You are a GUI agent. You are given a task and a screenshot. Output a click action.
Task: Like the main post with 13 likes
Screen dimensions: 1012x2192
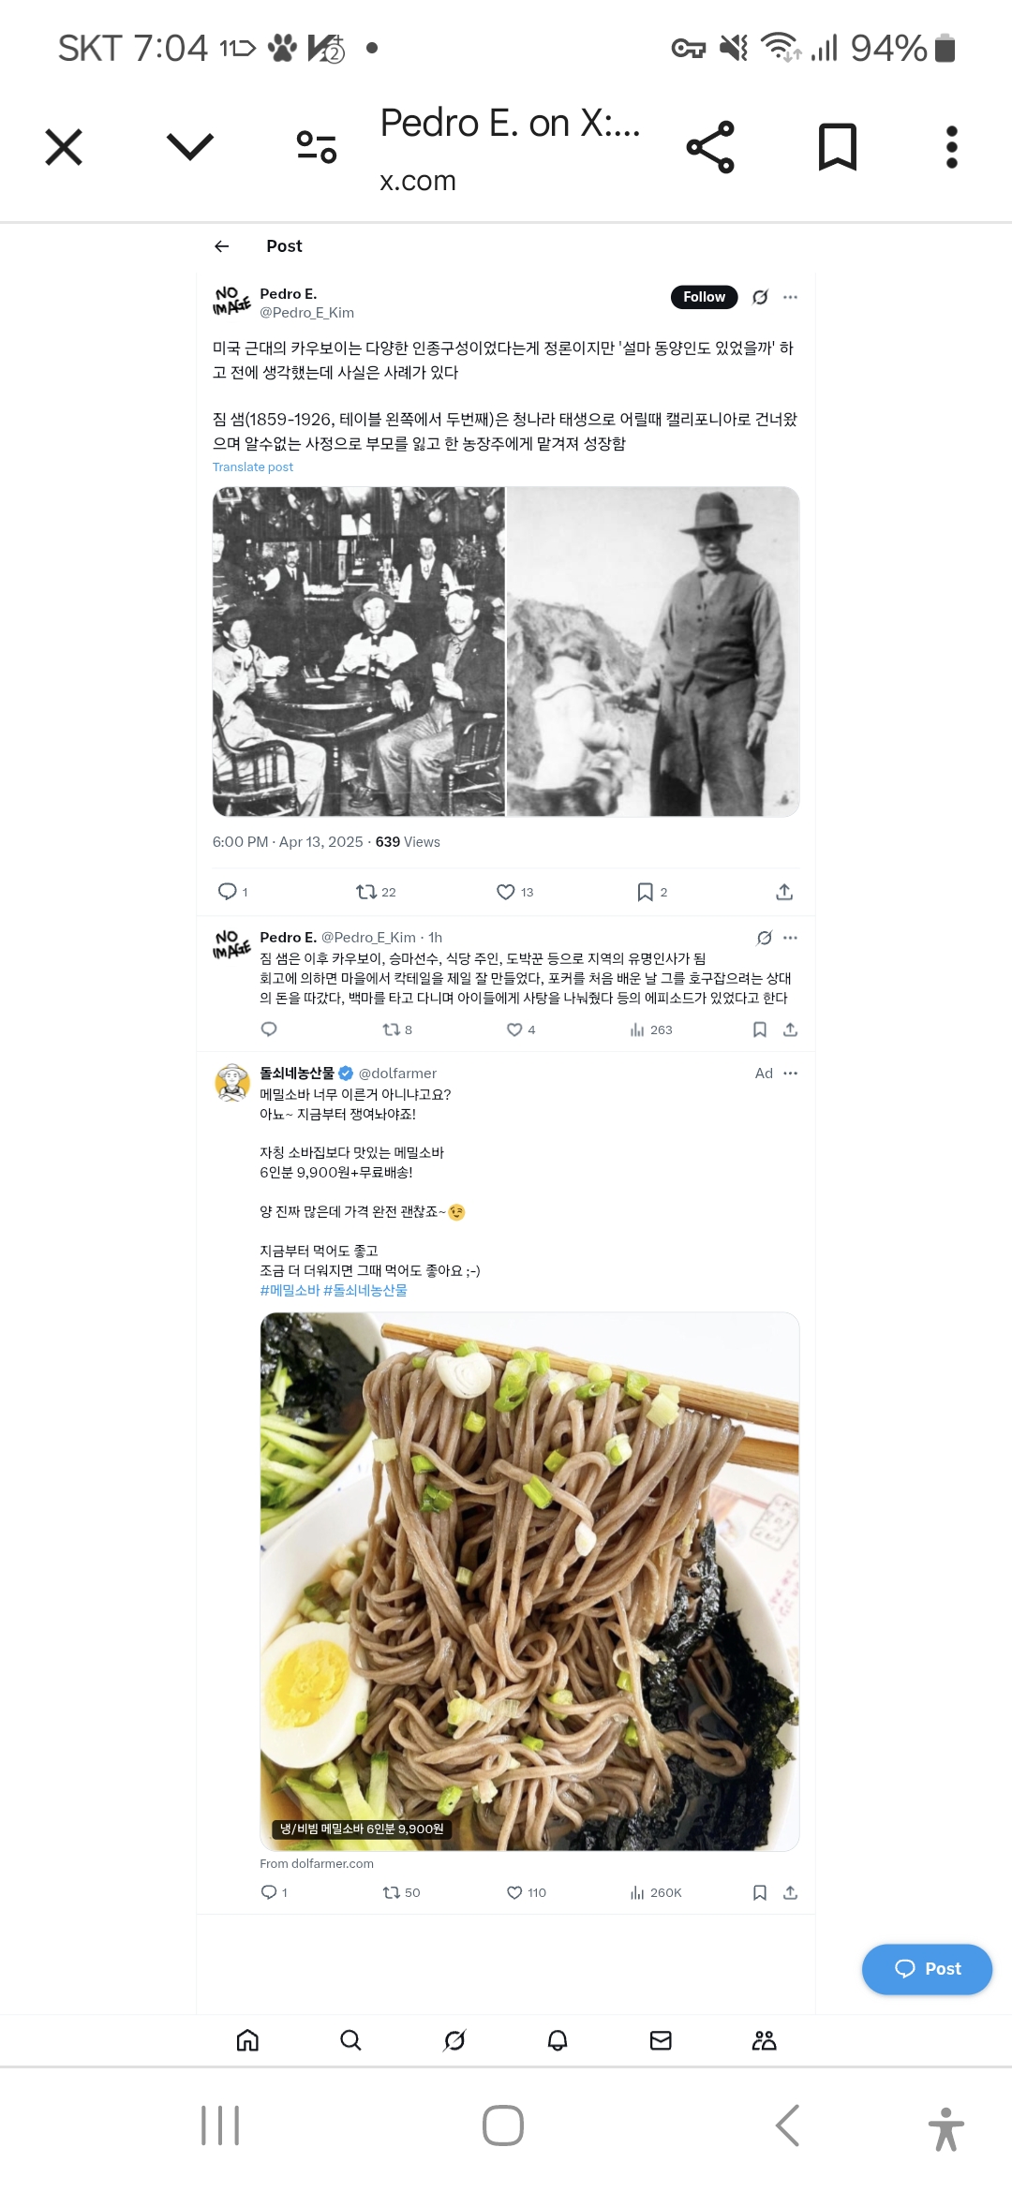coord(514,892)
